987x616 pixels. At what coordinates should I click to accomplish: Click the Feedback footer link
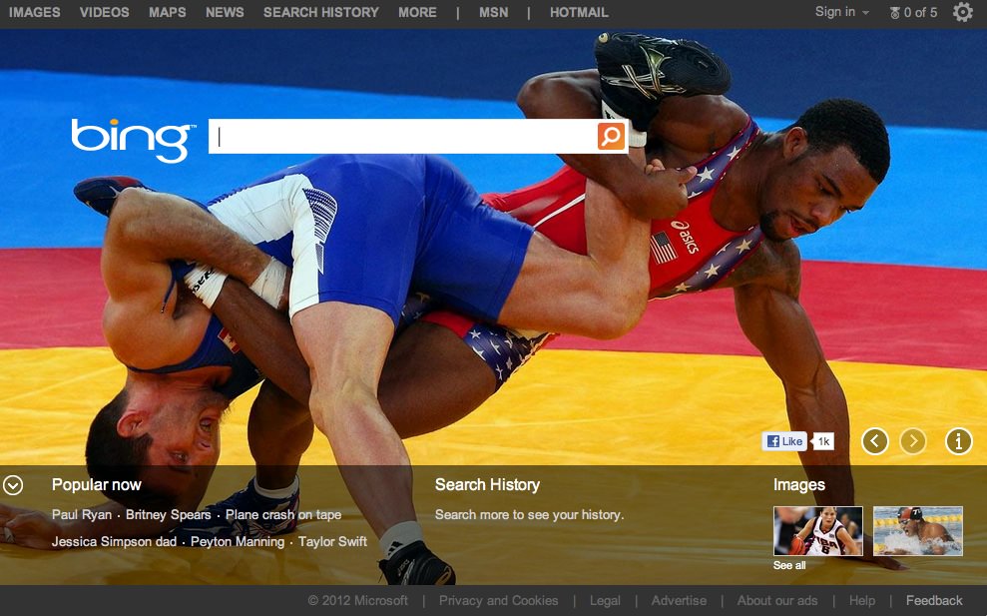click(x=934, y=601)
